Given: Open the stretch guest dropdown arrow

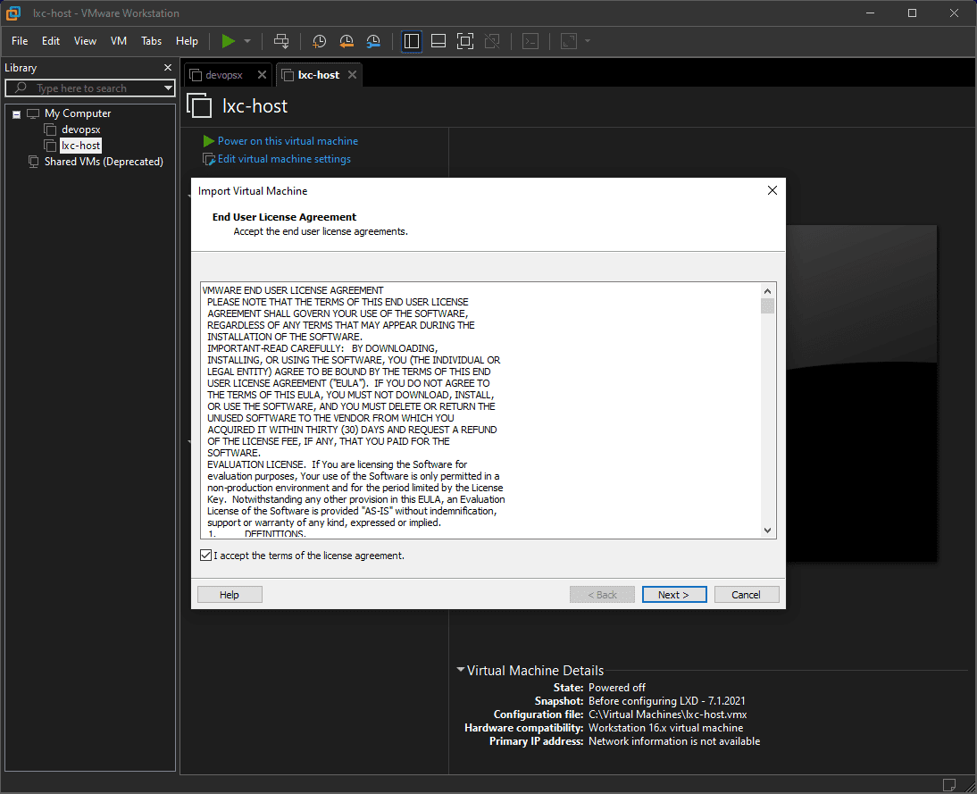Looking at the screenshot, I should point(587,41).
